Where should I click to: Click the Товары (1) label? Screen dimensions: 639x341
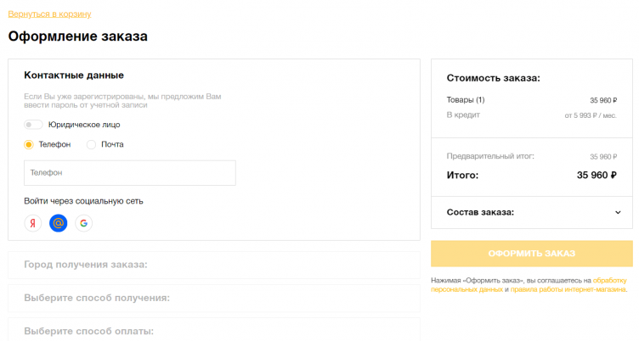[466, 100]
